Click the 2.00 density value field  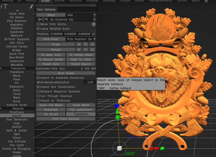[89, 82]
